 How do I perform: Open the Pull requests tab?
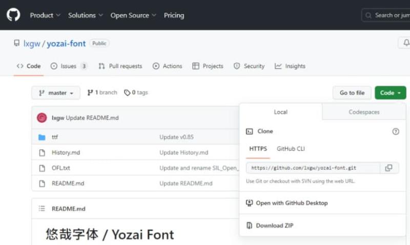pos(120,66)
